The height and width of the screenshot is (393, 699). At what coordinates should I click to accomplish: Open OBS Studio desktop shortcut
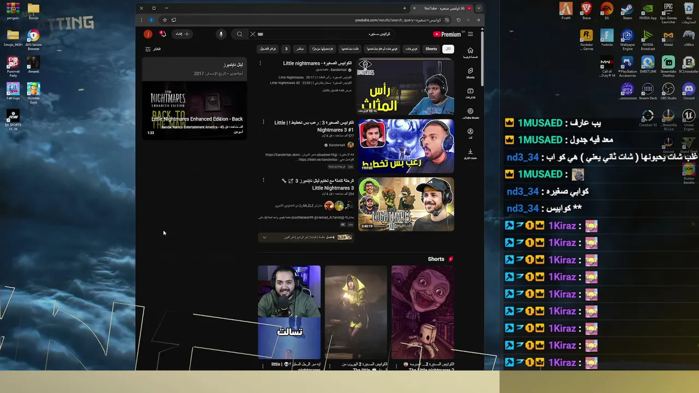(x=668, y=91)
